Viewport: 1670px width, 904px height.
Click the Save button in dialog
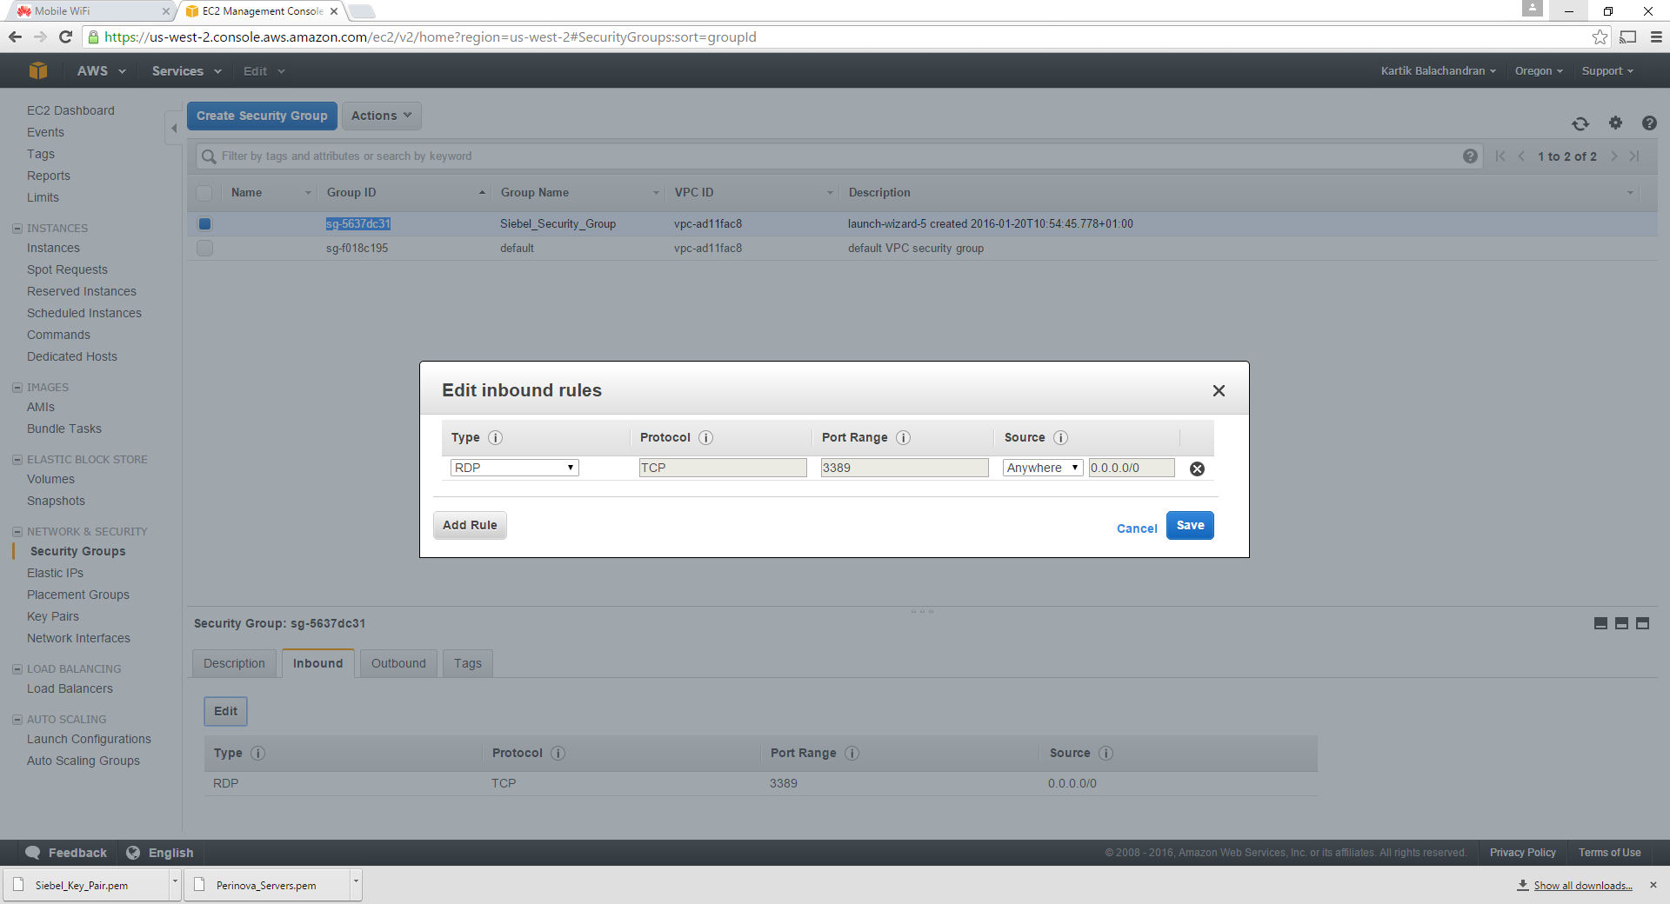click(1190, 525)
